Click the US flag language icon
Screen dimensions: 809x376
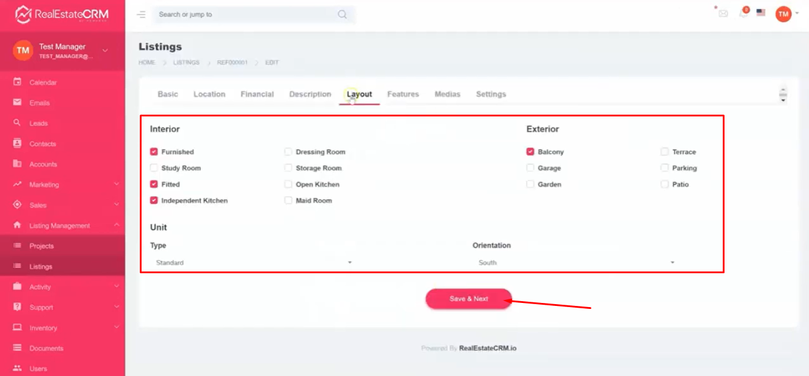[761, 12]
